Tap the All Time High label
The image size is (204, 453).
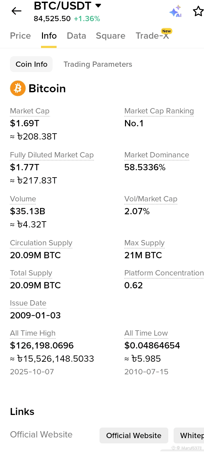[33, 333]
